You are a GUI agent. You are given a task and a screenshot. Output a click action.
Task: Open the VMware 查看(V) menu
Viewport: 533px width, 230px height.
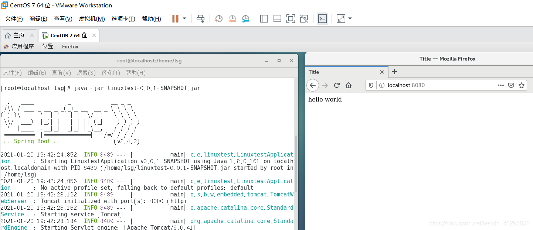point(63,19)
